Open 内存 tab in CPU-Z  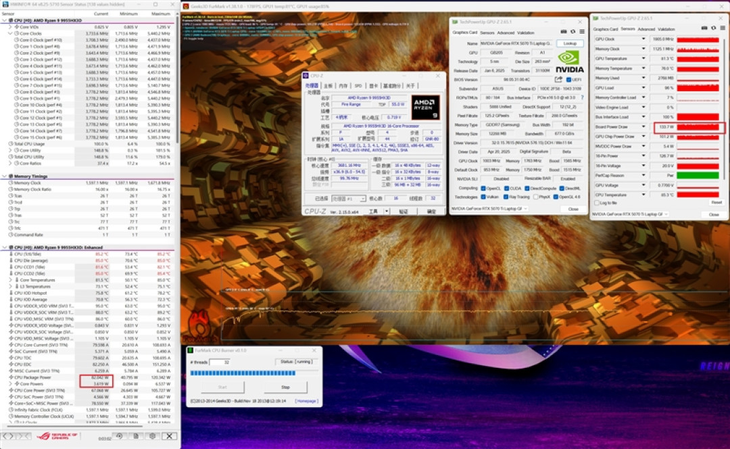(343, 86)
